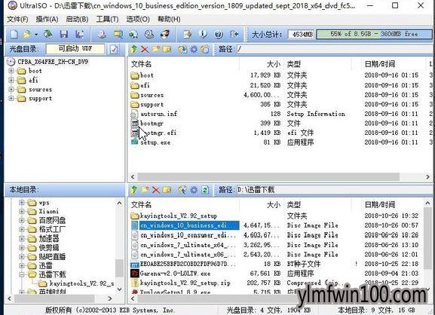Viewport: 435px width, 315px height.
Task: Click the 可启动 UDF field
Action: click(x=75, y=49)
